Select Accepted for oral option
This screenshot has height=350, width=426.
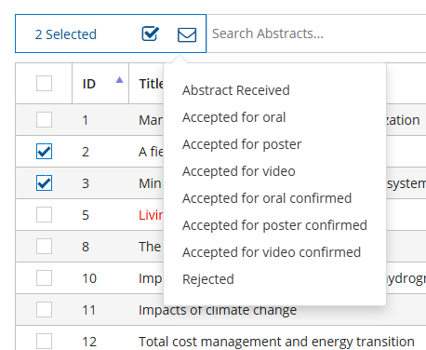pos(233,117)
